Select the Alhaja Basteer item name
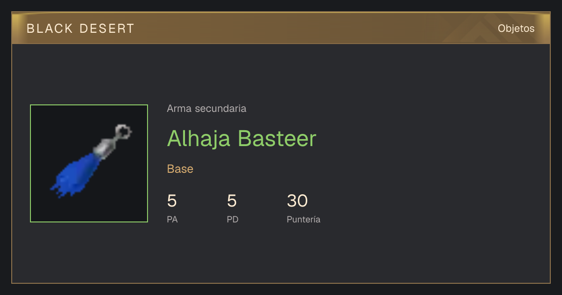 242,139
